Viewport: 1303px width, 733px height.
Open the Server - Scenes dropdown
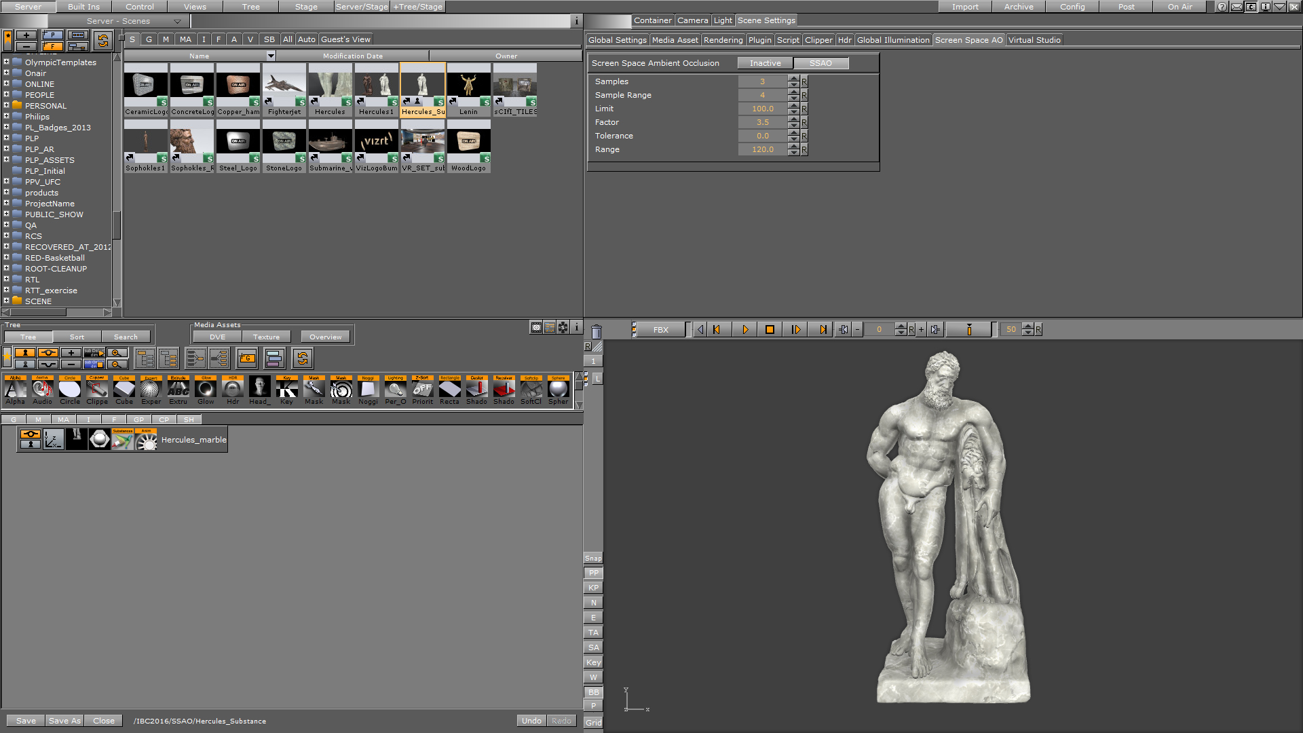pyautogui.click(x=118, y=21)
